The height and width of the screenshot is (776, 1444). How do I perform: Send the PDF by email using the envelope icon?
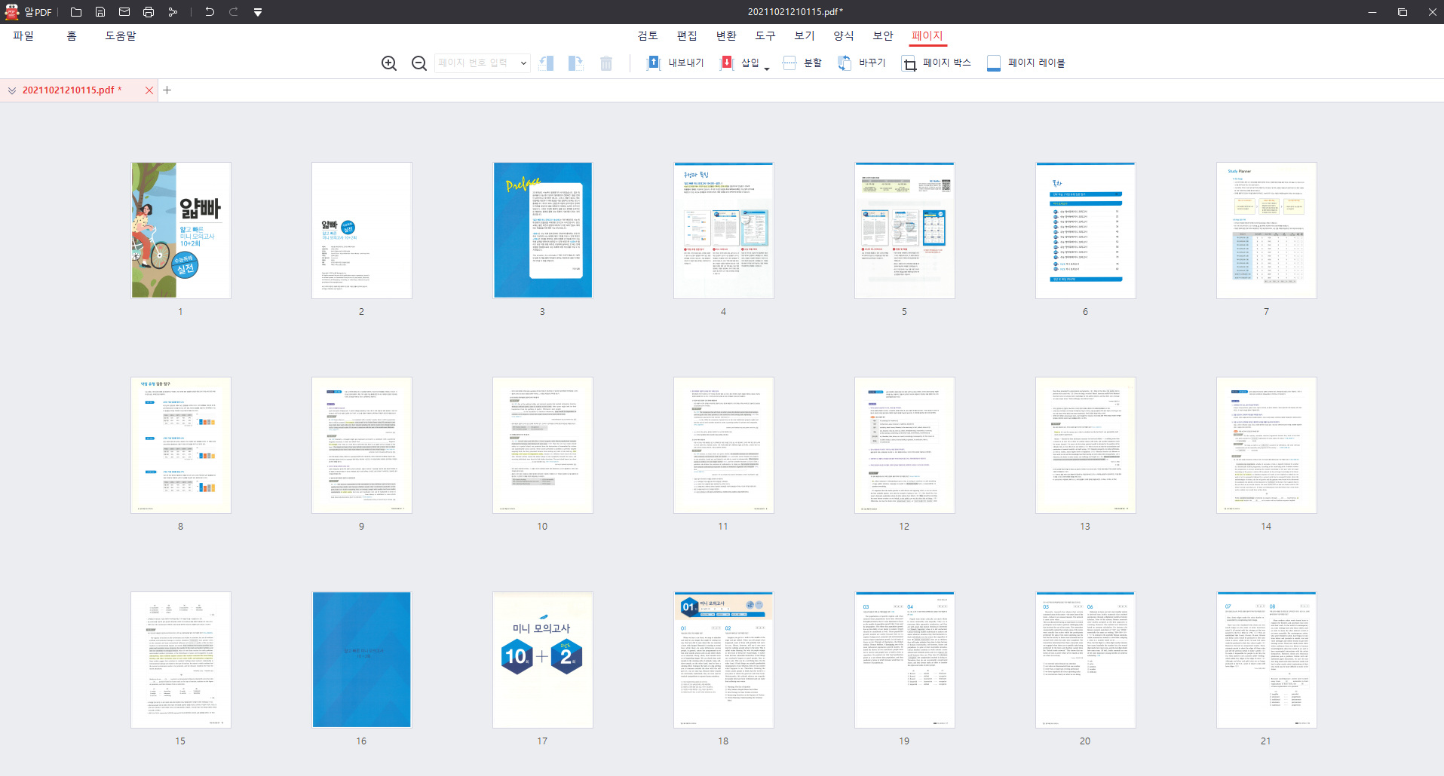pyautogui.click(x=124, y=12)
